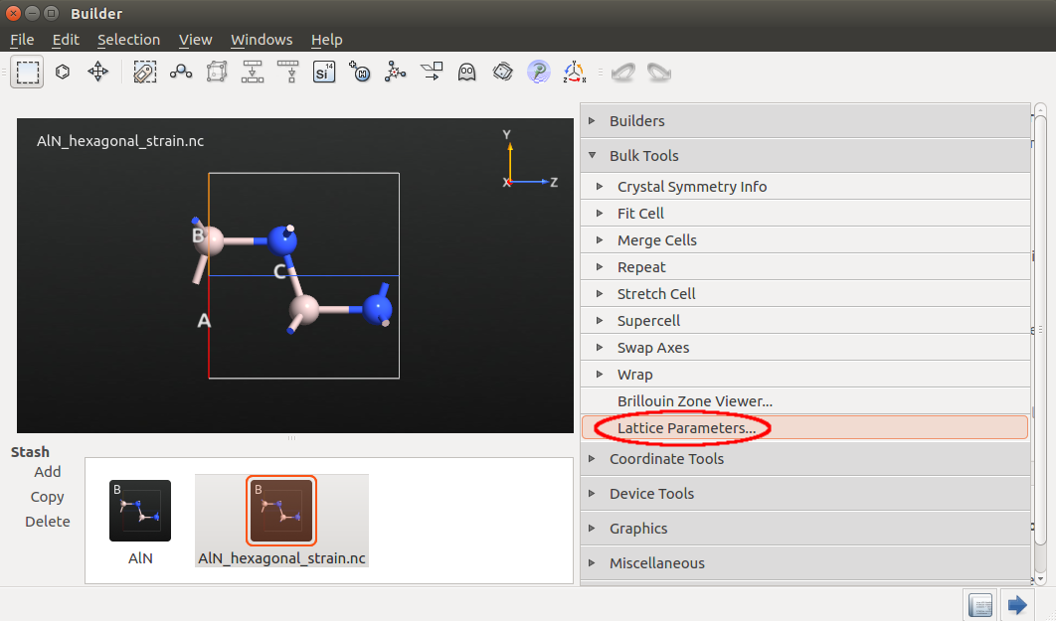Expand Crystal Symmetry Info
The height and width of the screenshot is (621, 1056).
[x=805, y=187]
